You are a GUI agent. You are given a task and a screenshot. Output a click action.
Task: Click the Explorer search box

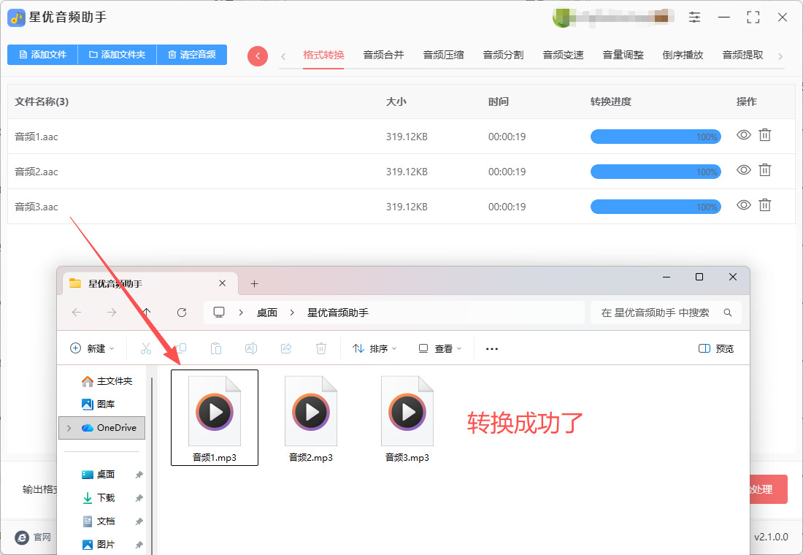[x=666, y=313]
